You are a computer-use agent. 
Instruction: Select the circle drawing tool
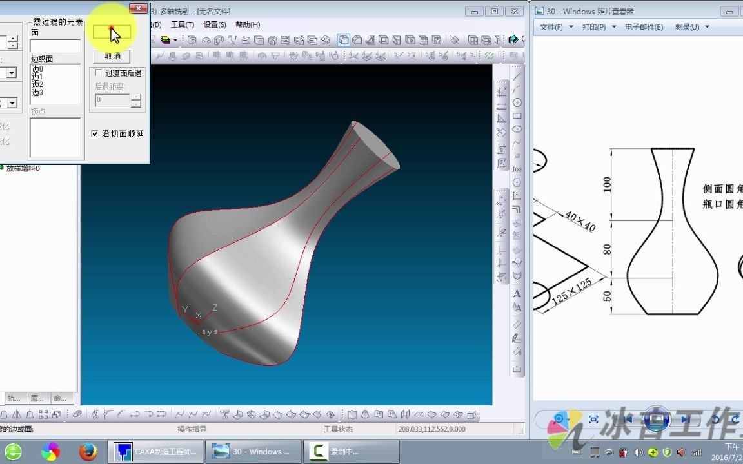(x=517, y=102)
